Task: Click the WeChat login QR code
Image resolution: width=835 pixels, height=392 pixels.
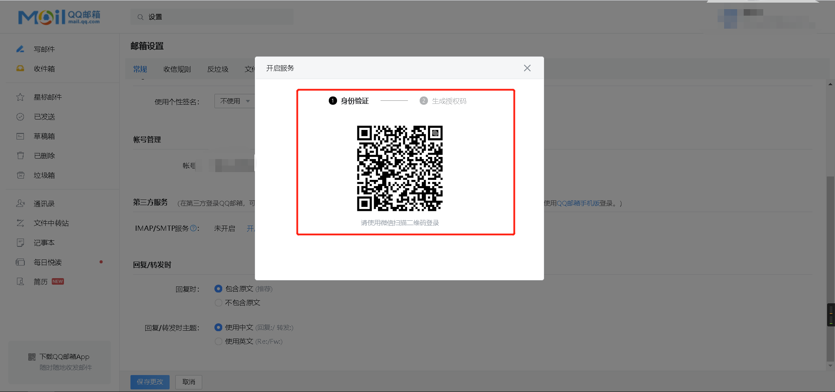Action: pyautogui.click(x=400, y=168)
